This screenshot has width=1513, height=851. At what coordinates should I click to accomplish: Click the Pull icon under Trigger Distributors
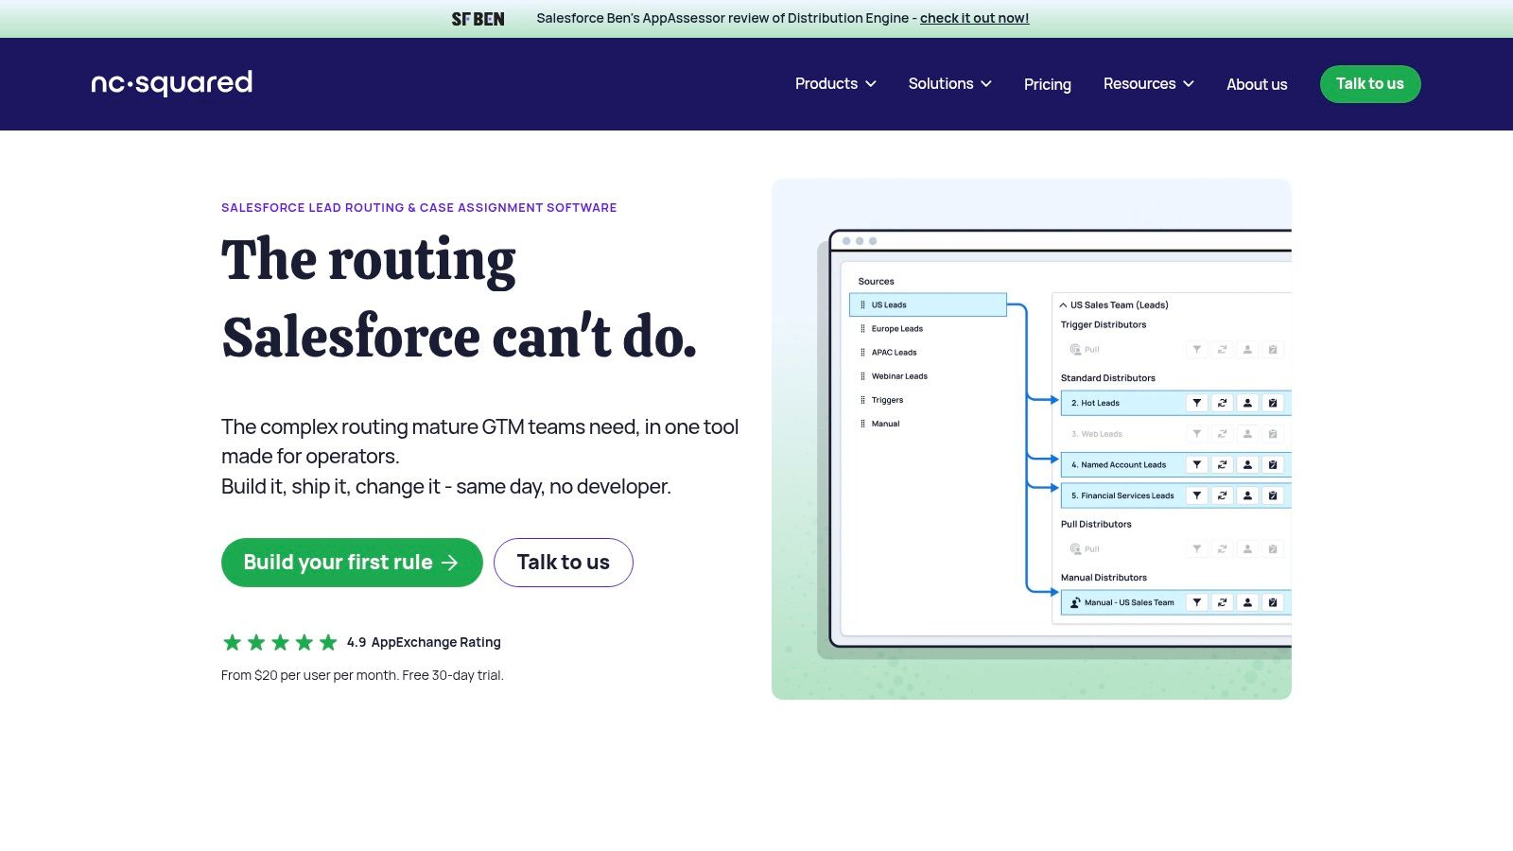[x=1075, y=350]
